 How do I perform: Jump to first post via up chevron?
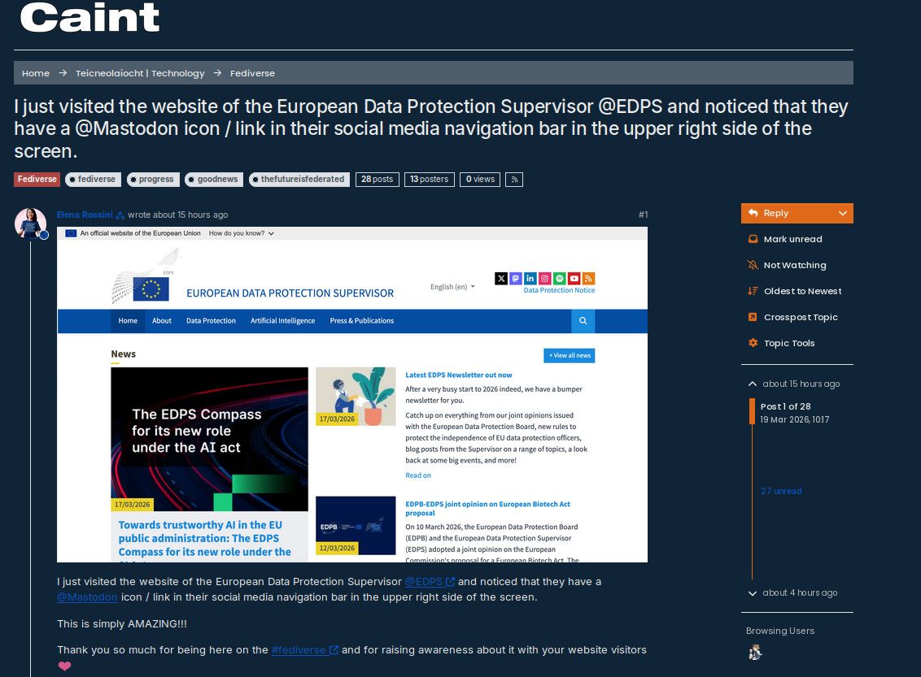tap(753, 384)
